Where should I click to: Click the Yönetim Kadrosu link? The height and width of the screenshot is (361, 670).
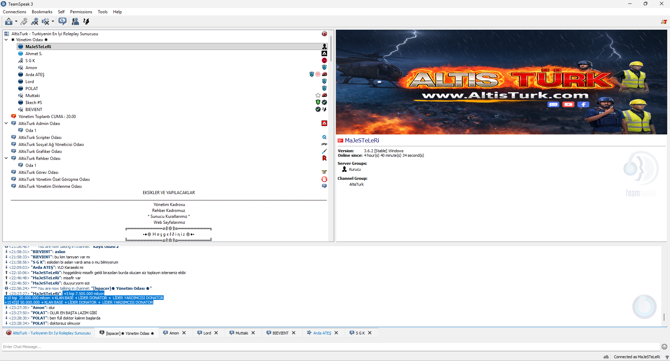[169, 205]
